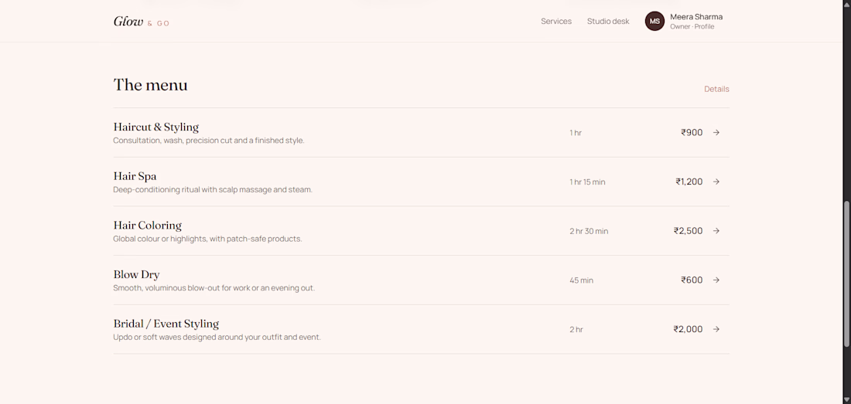This screenshot has height=404, width=851.
Task: Open the Services nav link
Action: coord(555,21)
